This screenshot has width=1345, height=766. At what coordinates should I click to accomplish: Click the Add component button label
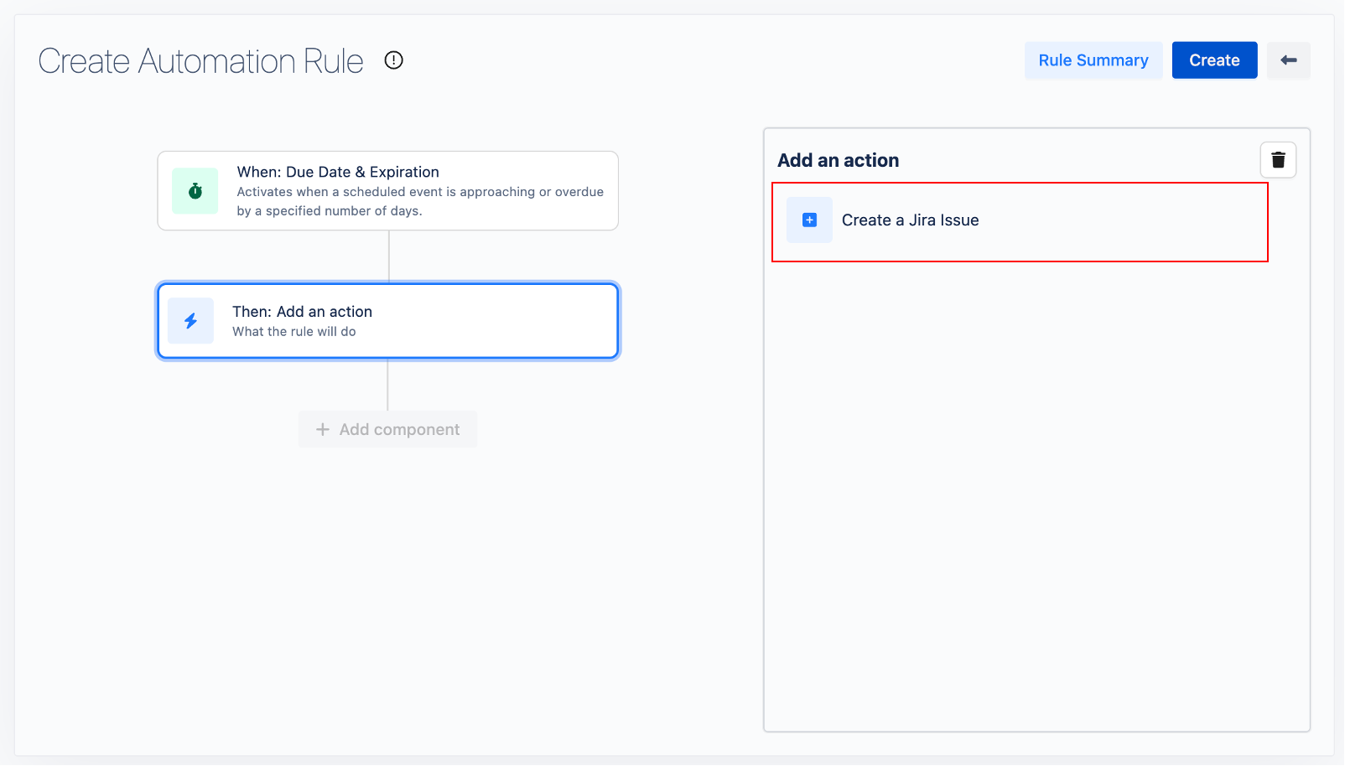click(x=399, y=429)
